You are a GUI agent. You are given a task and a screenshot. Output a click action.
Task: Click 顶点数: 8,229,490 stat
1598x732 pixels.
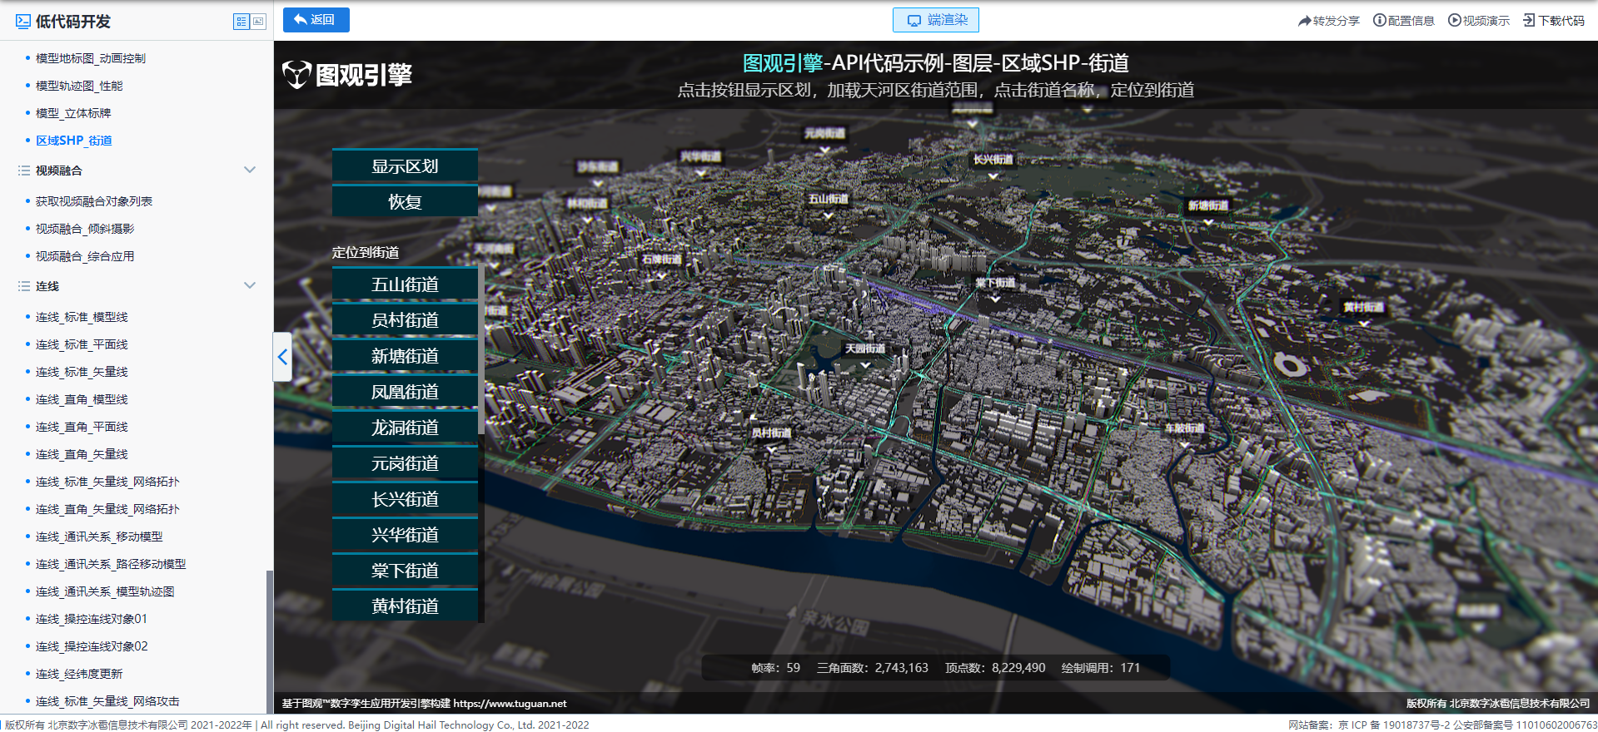995,668
